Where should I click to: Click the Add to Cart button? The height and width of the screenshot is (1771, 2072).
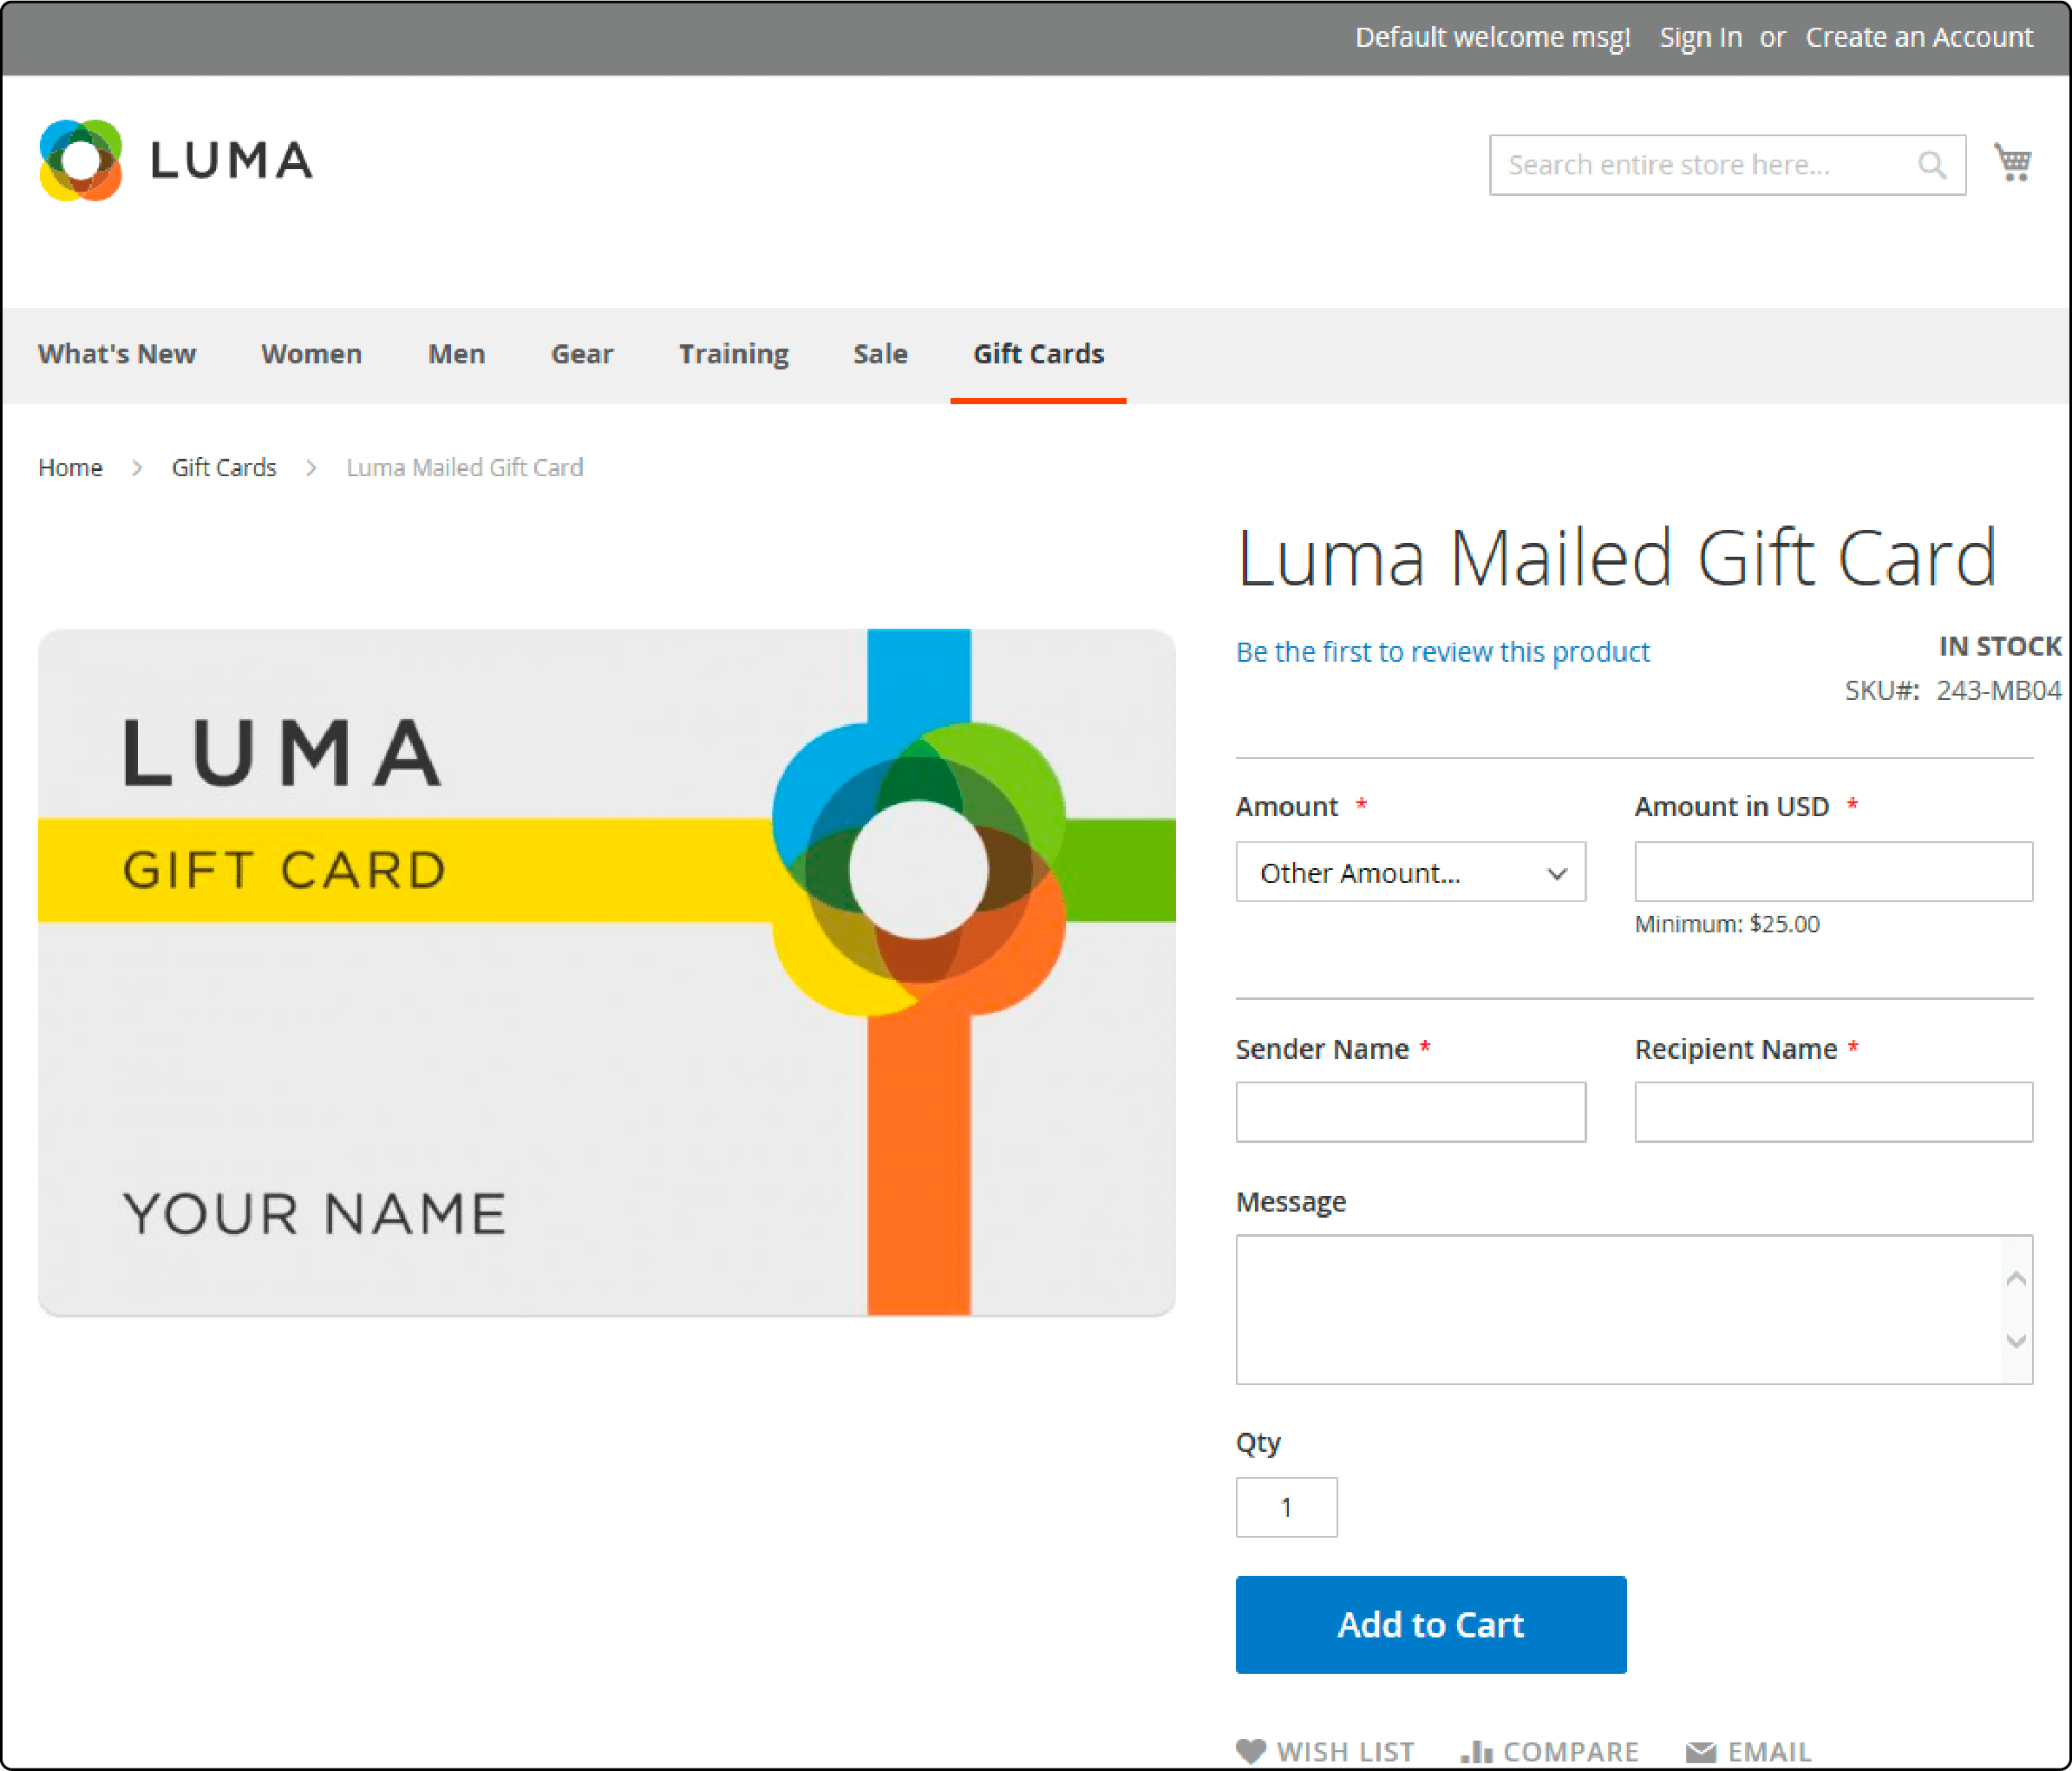1431,1625
